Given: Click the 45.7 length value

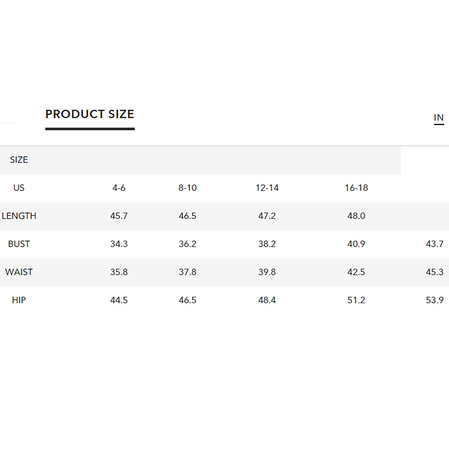Looking at the screenshot, I should 119,216.
